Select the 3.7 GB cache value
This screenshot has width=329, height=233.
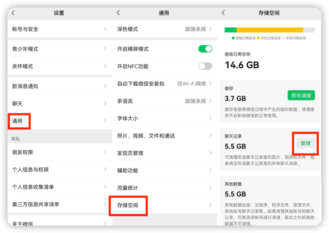coord(235,98)
